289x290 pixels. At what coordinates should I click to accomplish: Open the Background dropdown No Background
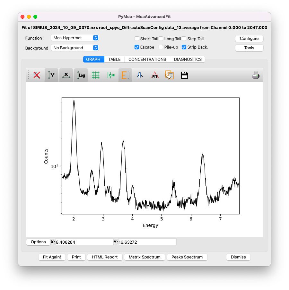[75, 48]
